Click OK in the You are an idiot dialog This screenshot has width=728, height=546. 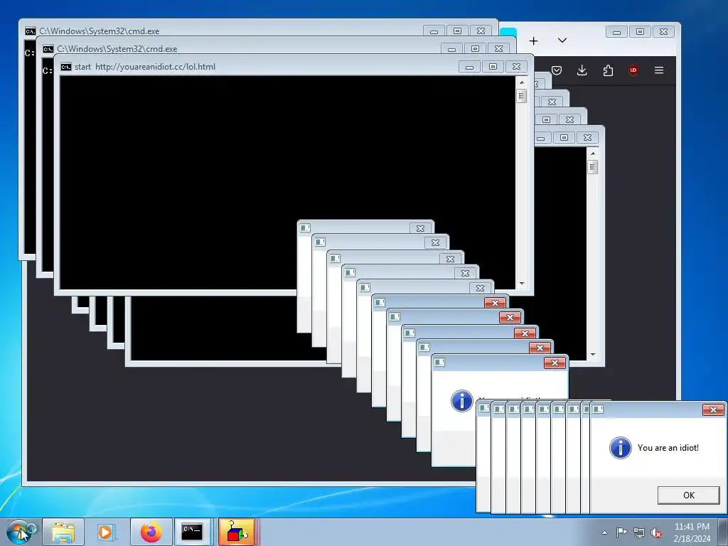click(x=688, y=495)
